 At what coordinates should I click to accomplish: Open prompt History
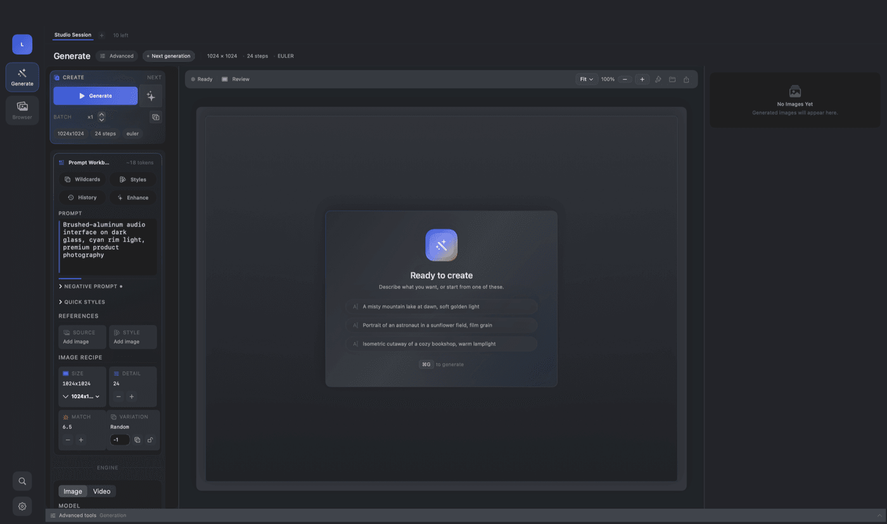tap(82, 198)
